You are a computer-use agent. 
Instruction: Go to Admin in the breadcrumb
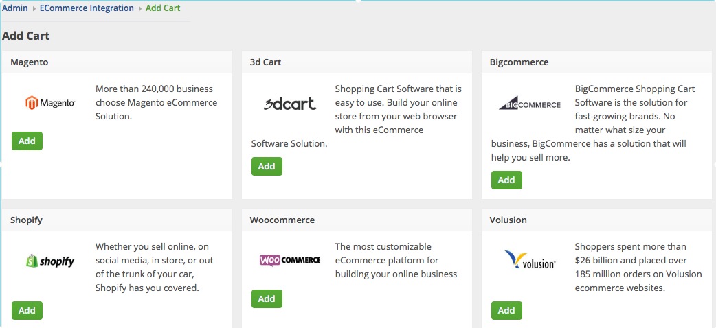[15, 8]
